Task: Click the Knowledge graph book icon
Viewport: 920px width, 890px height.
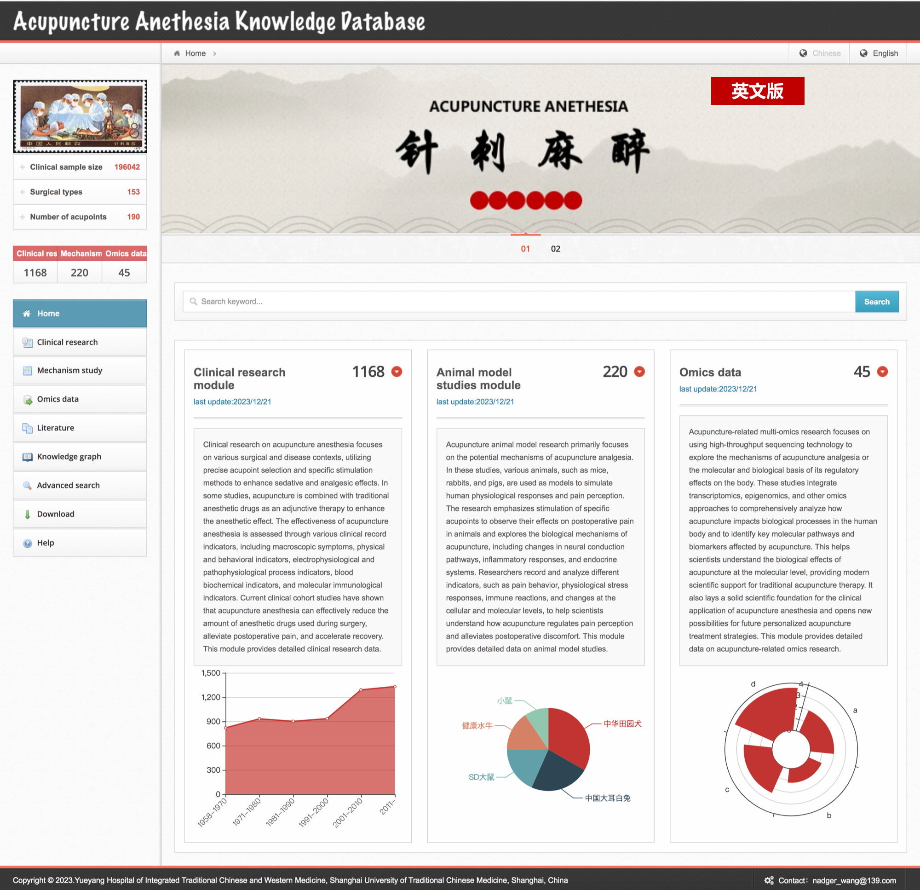Action: (27, 457)
